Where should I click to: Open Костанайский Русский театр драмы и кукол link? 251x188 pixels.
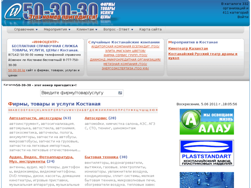tap(203, 56)
